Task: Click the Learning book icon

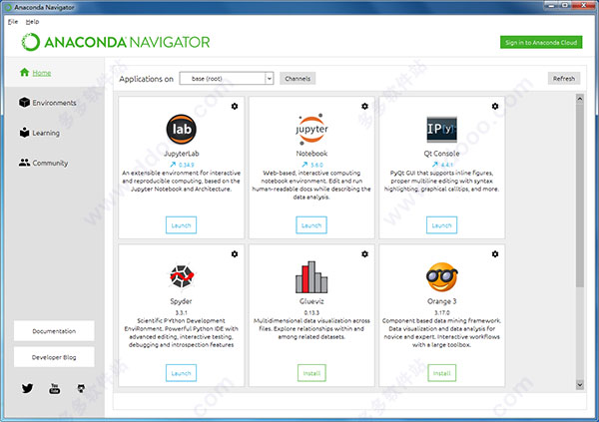Action: pos(24,132)
